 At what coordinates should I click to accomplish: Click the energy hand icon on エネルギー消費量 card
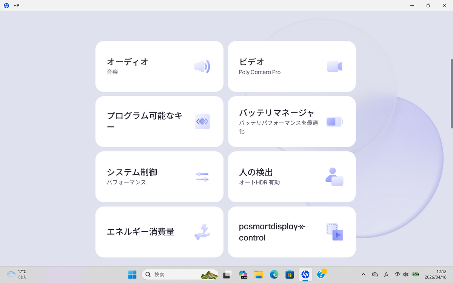click(x=202, y=232)
